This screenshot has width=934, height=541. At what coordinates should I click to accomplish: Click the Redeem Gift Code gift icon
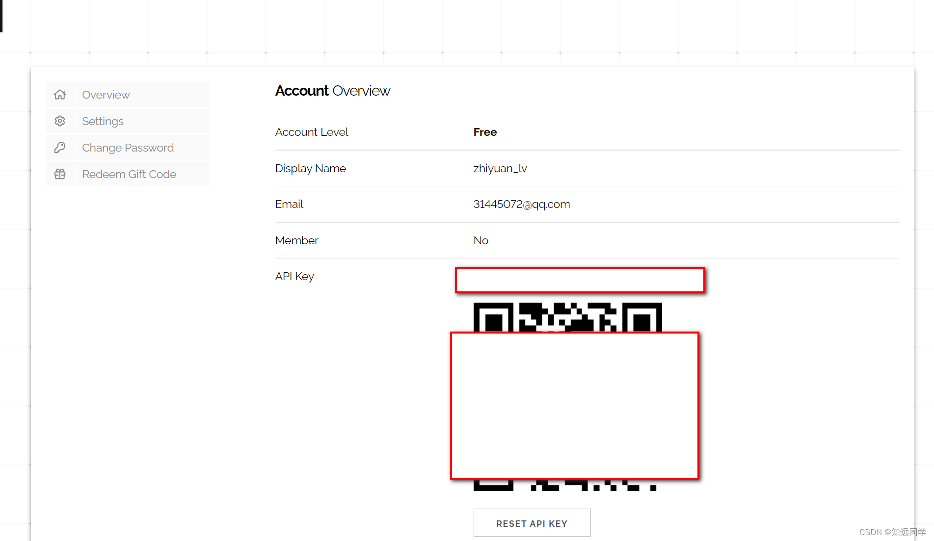pos(60,174)
